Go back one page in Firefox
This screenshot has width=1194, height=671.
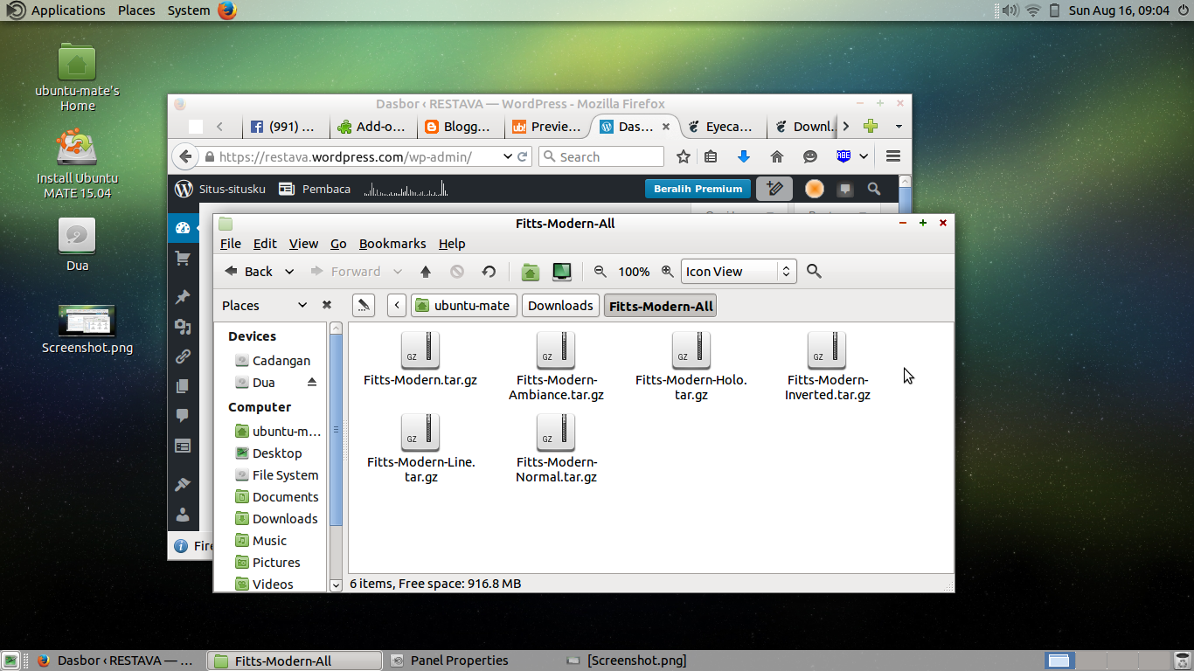pos(185,156)
